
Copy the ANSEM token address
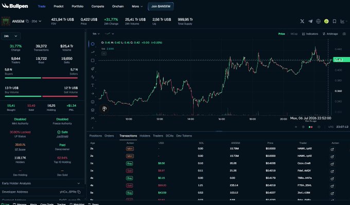pyautogui.click(x=27, y=21)
